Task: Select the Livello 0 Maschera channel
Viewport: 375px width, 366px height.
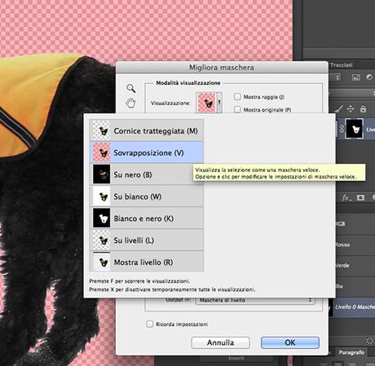Action: tap(354, 307)
